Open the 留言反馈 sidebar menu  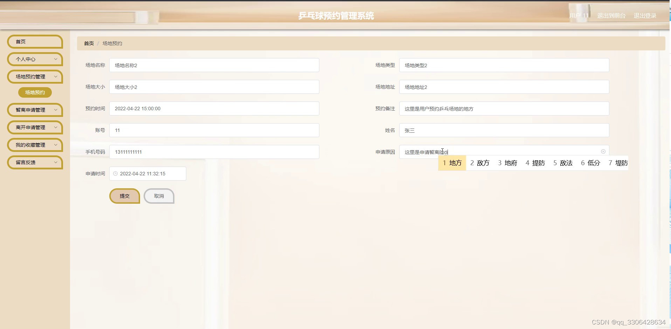click(x=35, y=162)
